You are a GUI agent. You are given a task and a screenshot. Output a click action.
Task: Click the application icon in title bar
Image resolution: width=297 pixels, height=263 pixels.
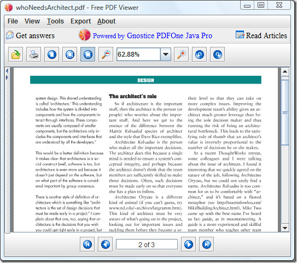tap(9, 8)
